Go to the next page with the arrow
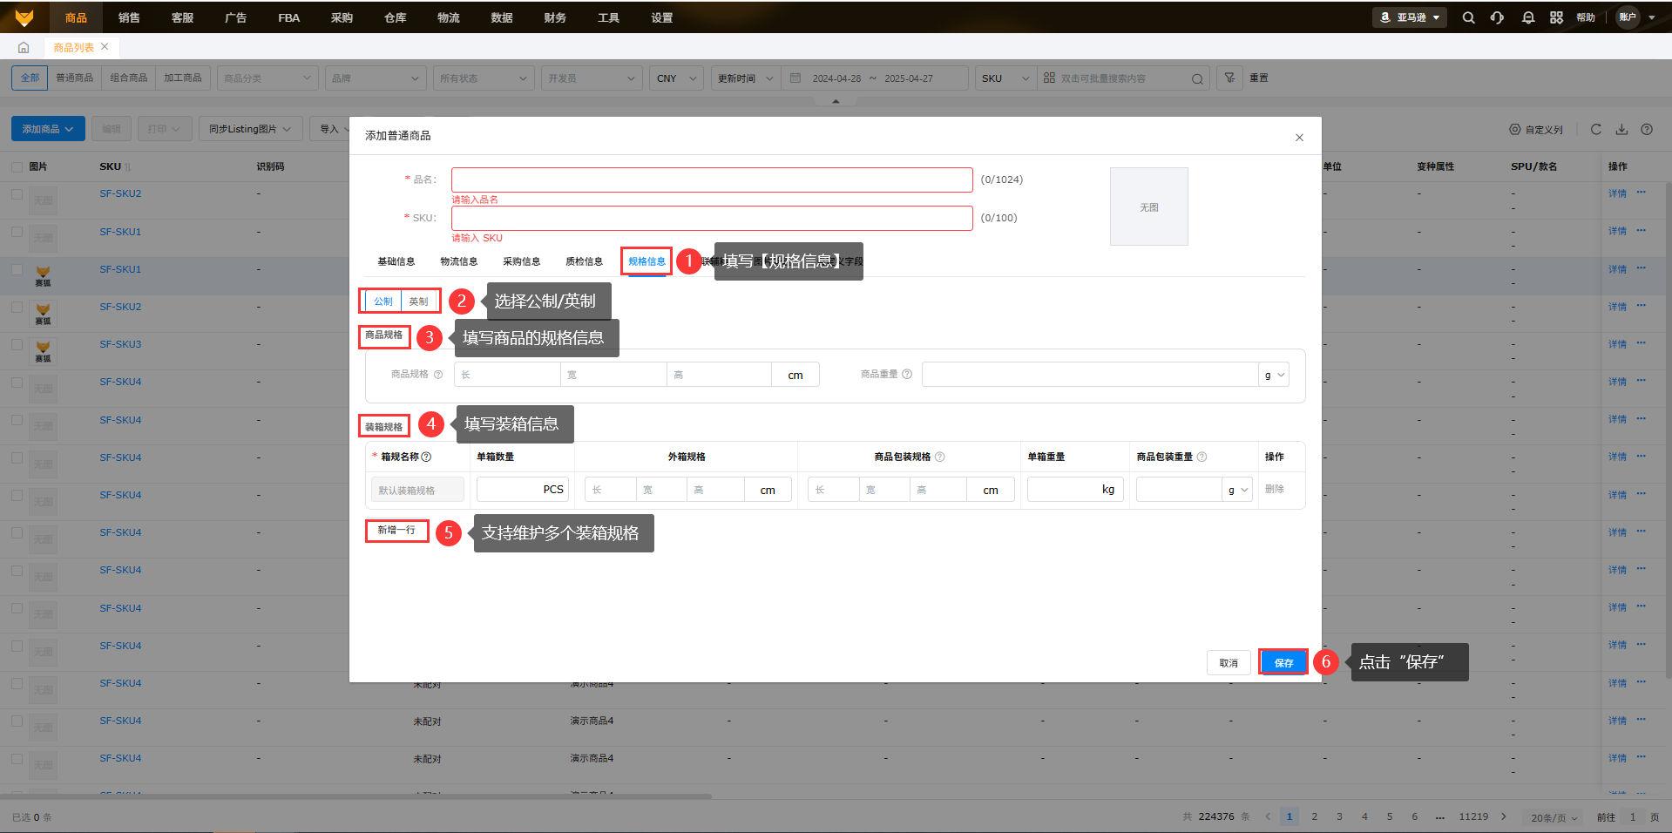 point(1503,816)
